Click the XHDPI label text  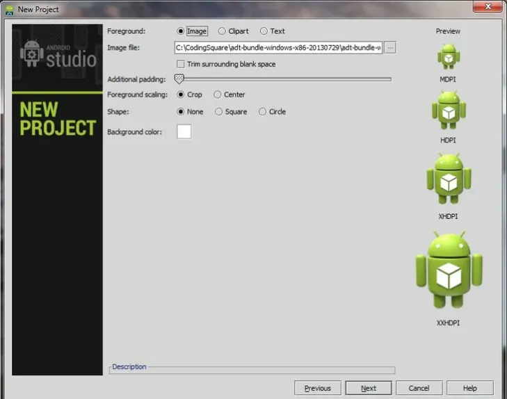[x=448, y=216]
